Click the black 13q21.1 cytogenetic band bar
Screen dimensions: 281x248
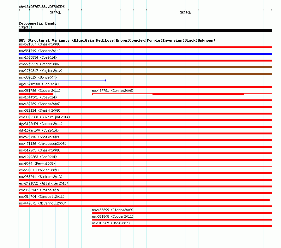click(145, 31)
